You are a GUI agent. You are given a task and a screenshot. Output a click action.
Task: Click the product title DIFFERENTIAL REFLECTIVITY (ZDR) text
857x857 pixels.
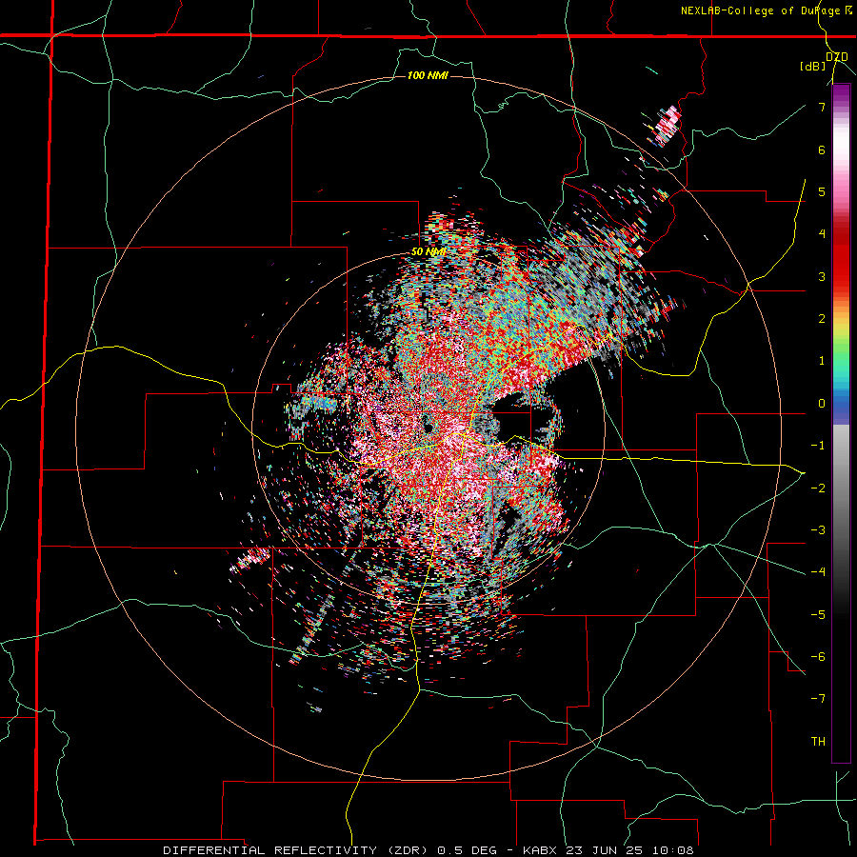coord(298,850)
